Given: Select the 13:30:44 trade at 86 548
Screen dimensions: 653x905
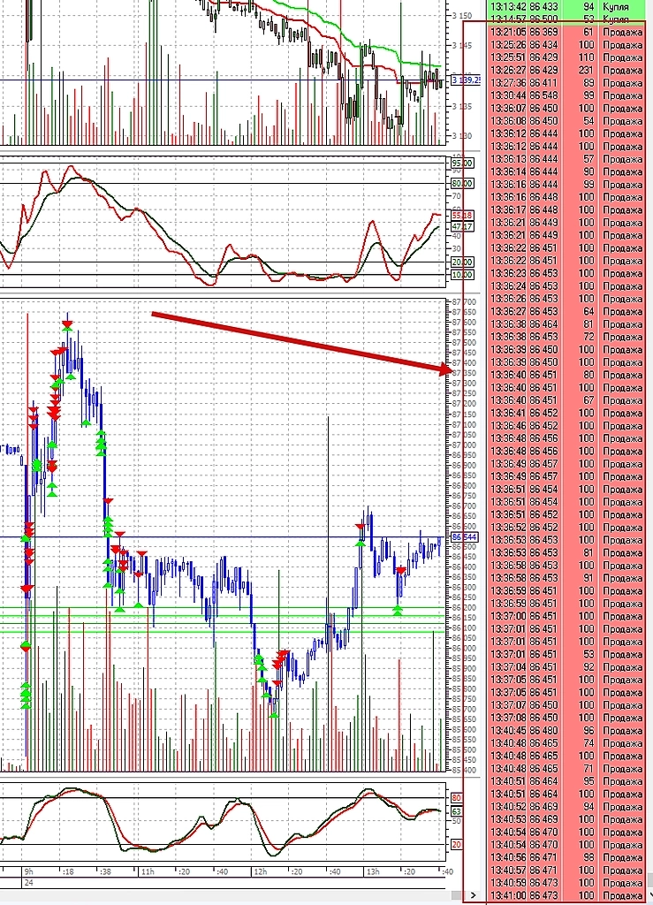Looking at the screenshot, I should [x=566, y=95].
